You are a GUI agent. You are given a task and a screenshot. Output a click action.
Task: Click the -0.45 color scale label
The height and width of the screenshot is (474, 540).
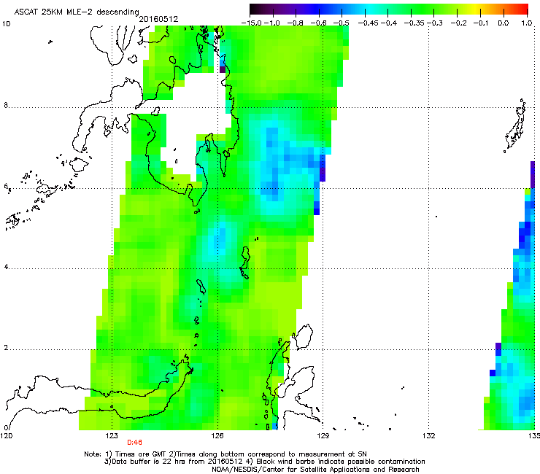(369, 23)
